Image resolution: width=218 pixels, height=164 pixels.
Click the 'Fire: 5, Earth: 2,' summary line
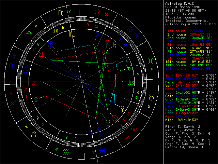(x=184, y=127)
